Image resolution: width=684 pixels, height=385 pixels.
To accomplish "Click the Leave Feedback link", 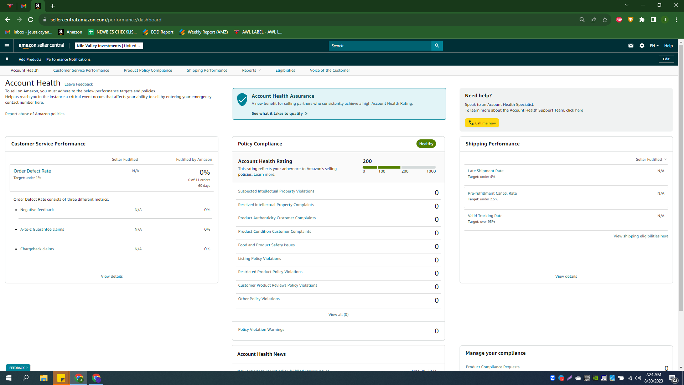I will (x=79, y=84).
